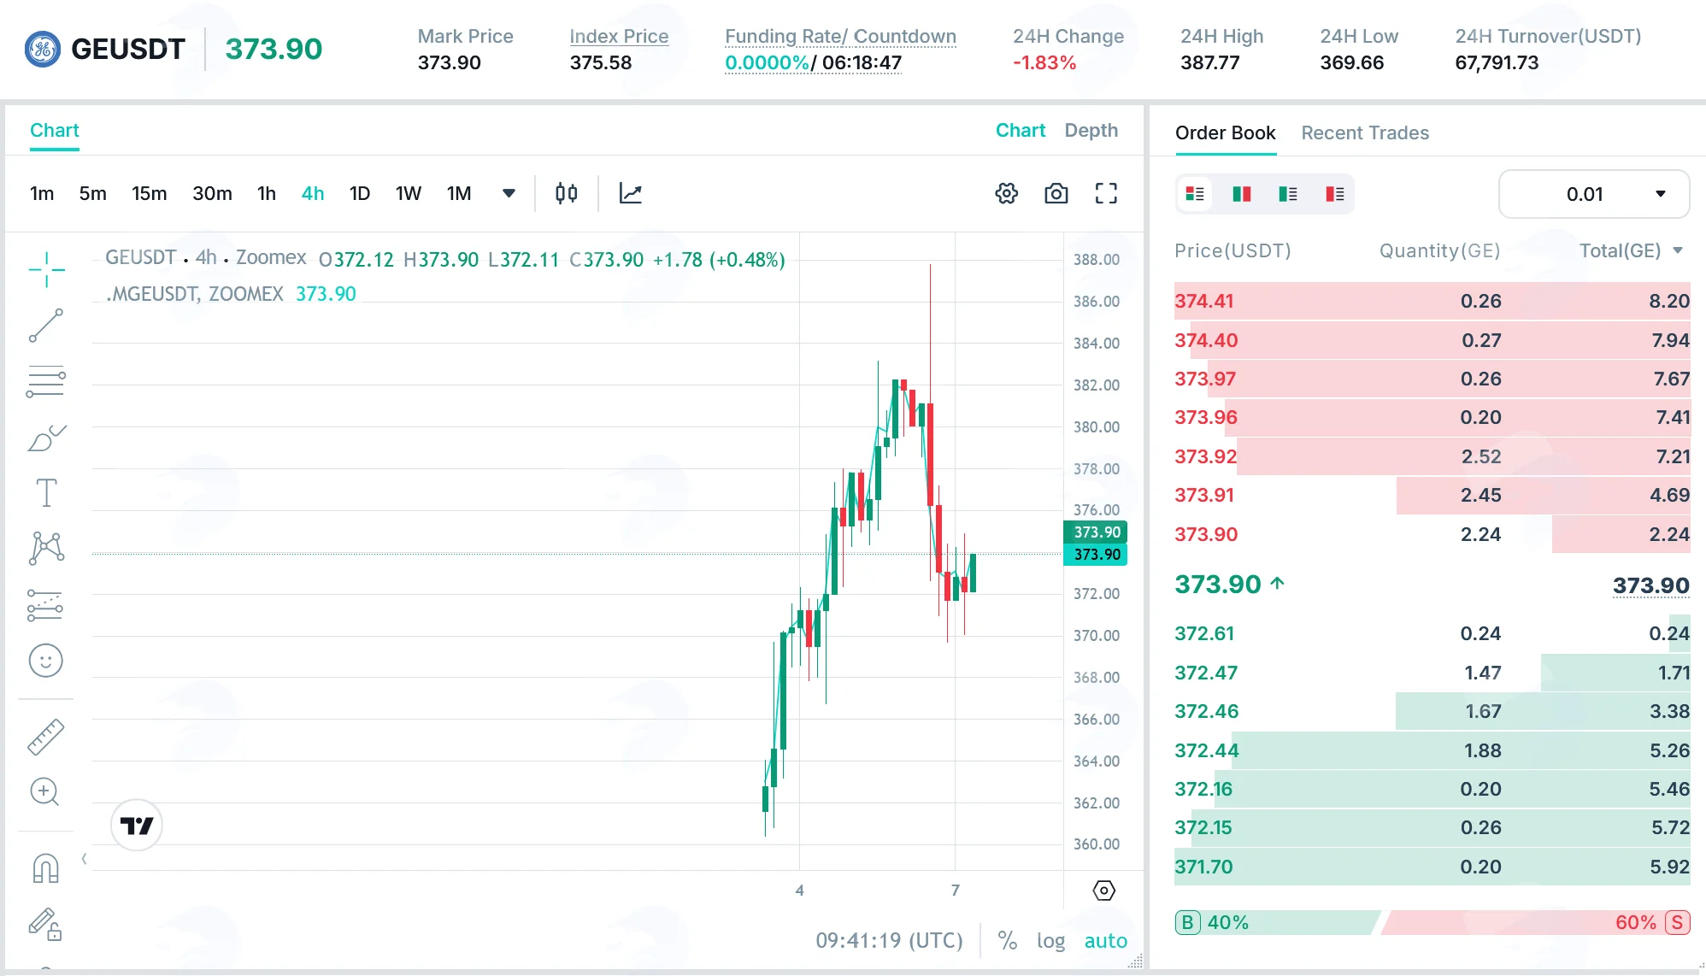1706x976 pixels.
Task: Open the 0.01 price grouping dropdown
Action: pyautogui.click(x=1594, y=194)
